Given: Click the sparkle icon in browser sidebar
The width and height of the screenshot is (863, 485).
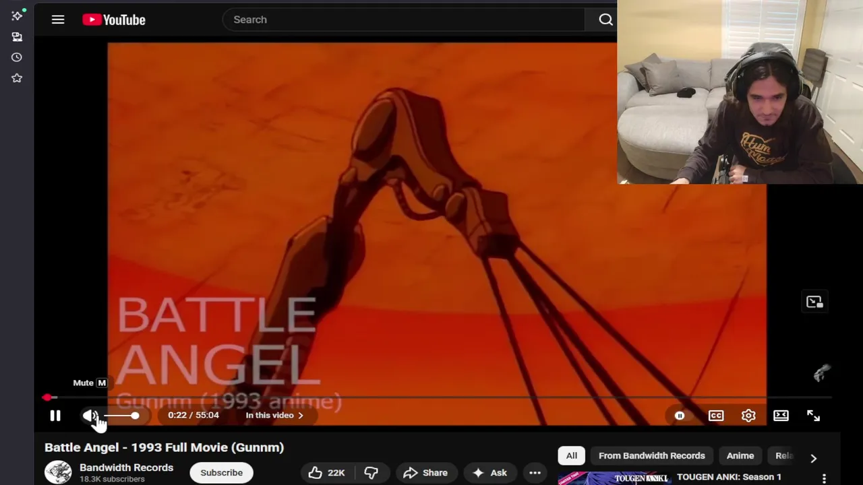Looking at the screenshot, I should [x=17, y=15].
